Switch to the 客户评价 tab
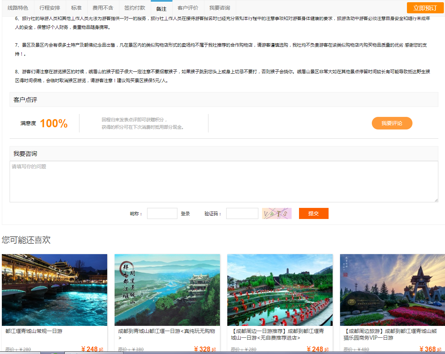 coord(188,8)
